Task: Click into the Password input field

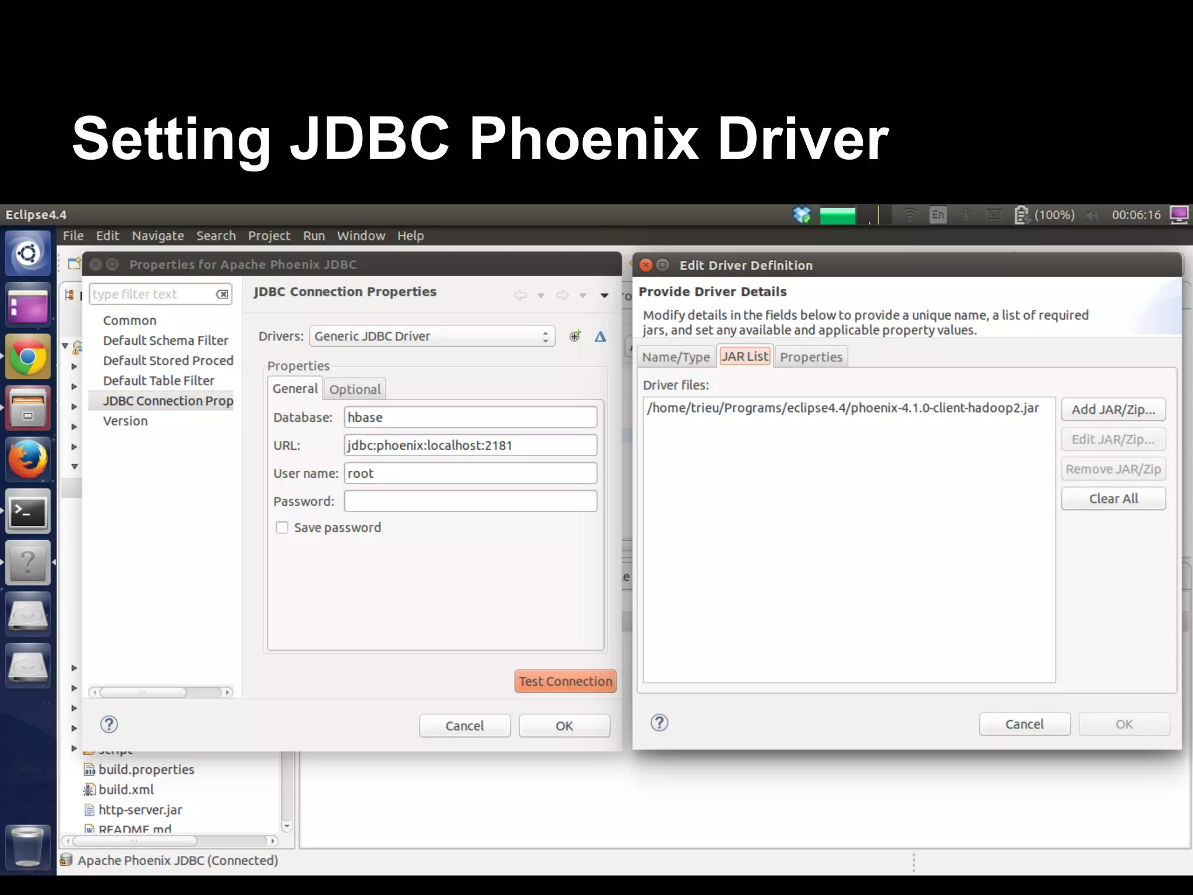Action: coord(470,501)
